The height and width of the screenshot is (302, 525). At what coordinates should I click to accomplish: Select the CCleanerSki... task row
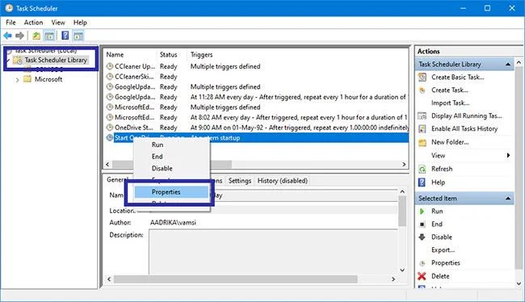pyautogui.click(x=257, y=77)
